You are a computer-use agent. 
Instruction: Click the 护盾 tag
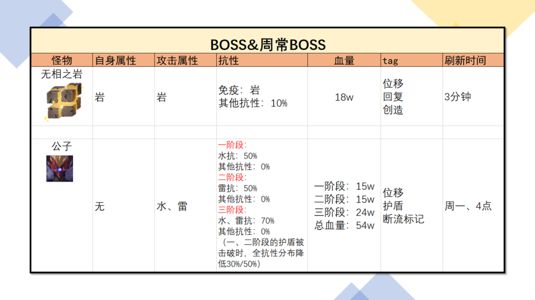tap(393, 206)
